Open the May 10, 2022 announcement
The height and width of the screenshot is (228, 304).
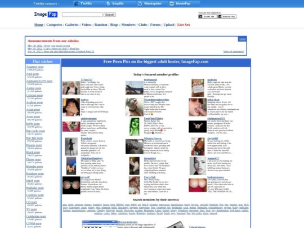[x=53, y=48]
